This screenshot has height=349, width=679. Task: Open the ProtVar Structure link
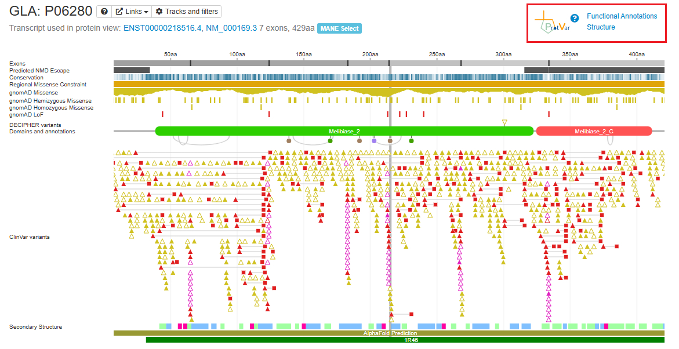click(x=601, y=27)
